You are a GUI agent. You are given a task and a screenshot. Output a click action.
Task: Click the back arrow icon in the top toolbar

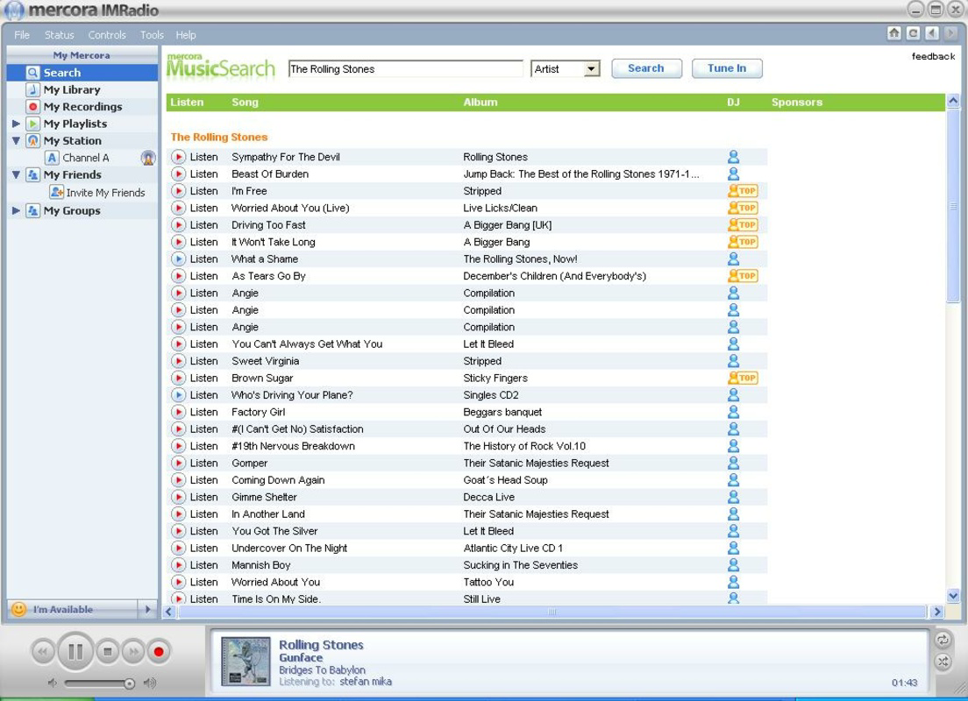click(x=932, y=33)
